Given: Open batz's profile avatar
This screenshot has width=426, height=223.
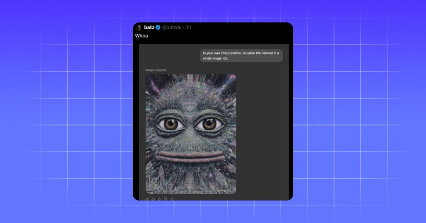Looking at the screenshot, I should pyautogui.click(x=138, y=27).
